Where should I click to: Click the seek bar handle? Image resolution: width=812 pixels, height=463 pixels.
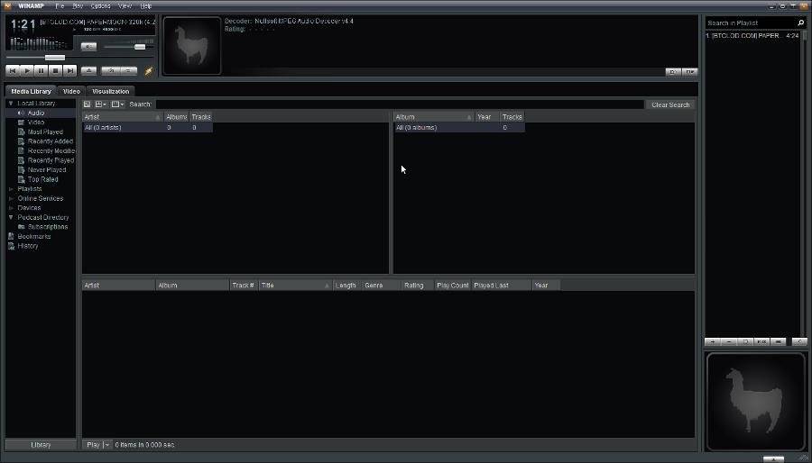tap(55, 58)
